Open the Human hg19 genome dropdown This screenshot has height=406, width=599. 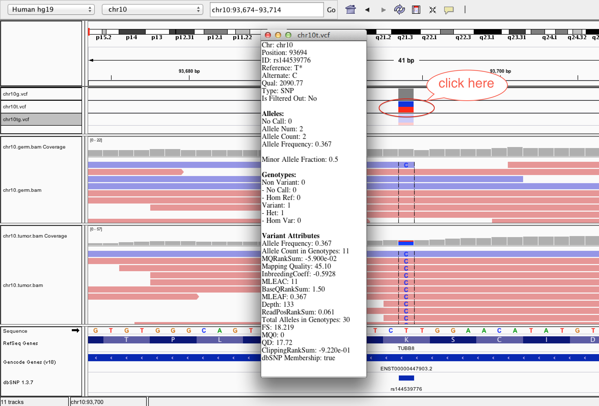[x=51, y=9]
